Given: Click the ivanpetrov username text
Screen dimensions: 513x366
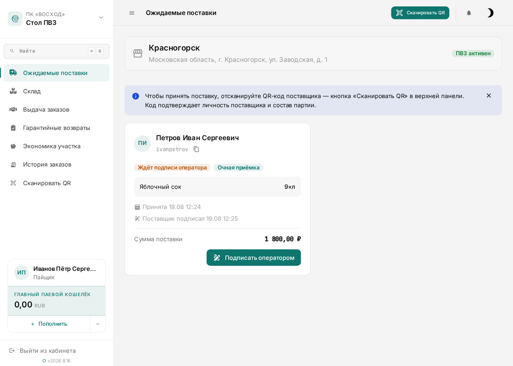Looking at the screenshot, I should click(x=172, y=149).
